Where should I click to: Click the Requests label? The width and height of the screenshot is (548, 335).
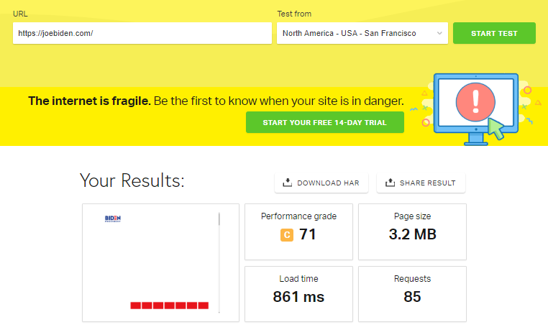412,279
